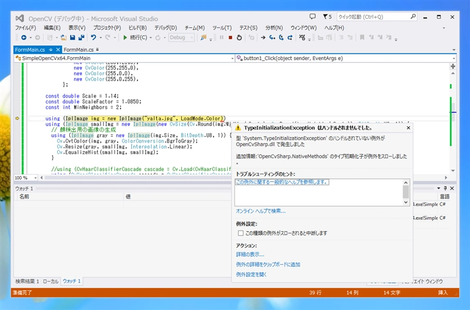Viewport: 470px width, 310px height.
Task: Click the editor horizontal scroll-left arrow
Action: tap(42, 178)
